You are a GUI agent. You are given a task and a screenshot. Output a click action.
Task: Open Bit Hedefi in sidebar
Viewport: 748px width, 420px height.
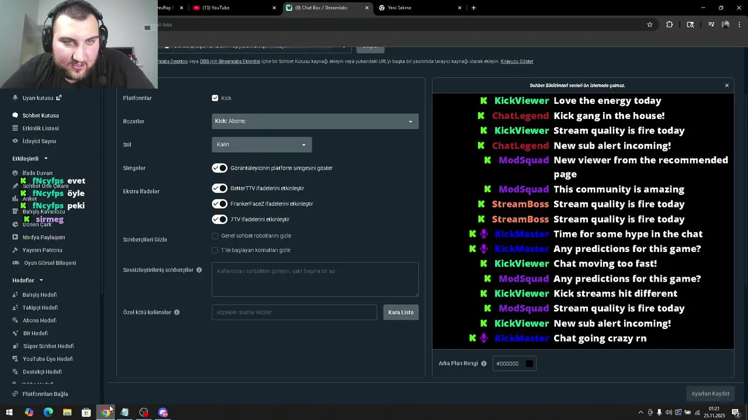pos(35,333)
